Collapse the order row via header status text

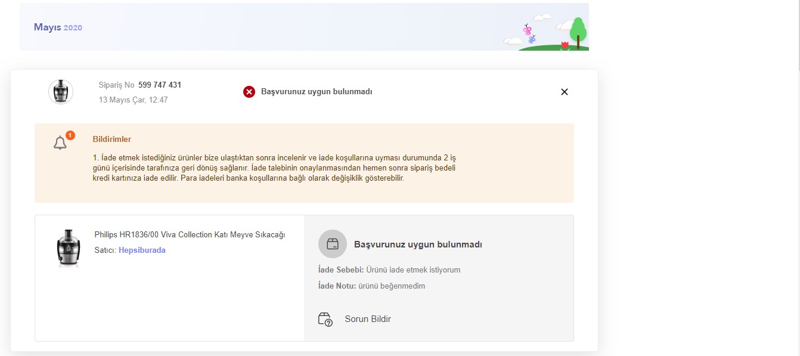click(317, 92)
